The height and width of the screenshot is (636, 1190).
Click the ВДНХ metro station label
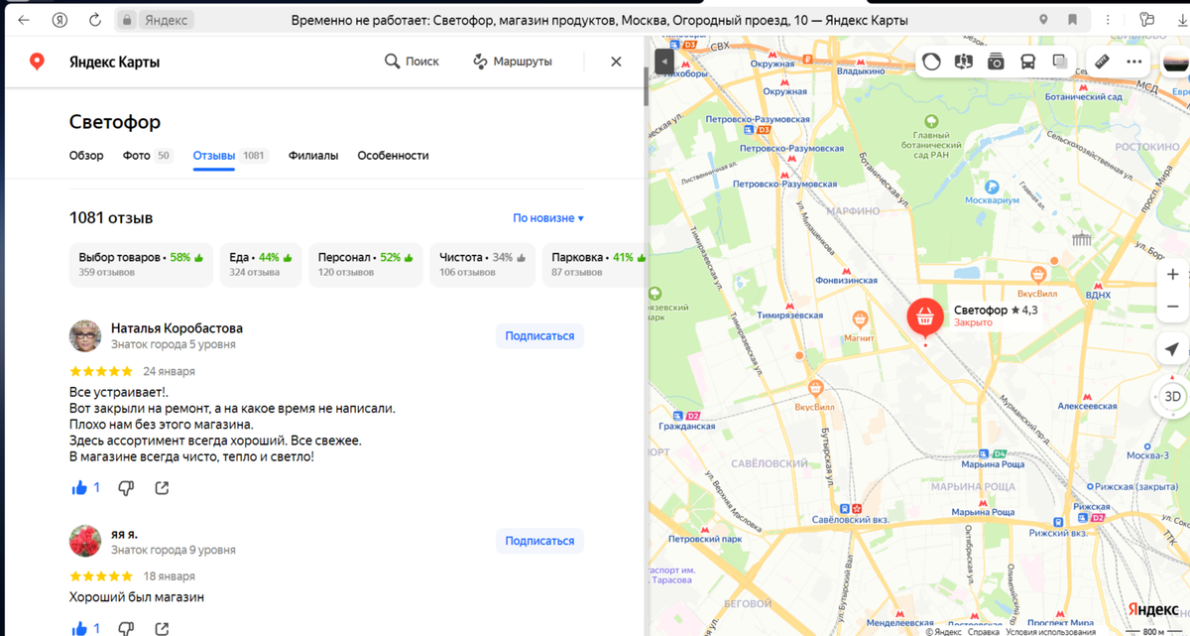pos(1098,295)
